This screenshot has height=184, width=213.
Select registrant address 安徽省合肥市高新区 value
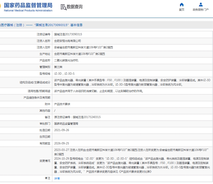[x=83, y=47]
